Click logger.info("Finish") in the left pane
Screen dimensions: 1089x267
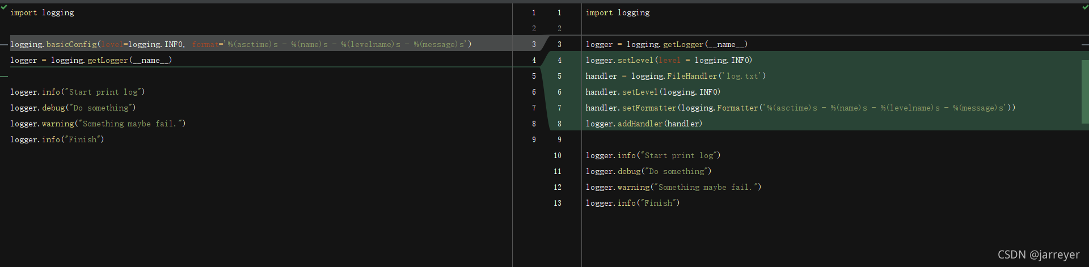pos(57,139)
